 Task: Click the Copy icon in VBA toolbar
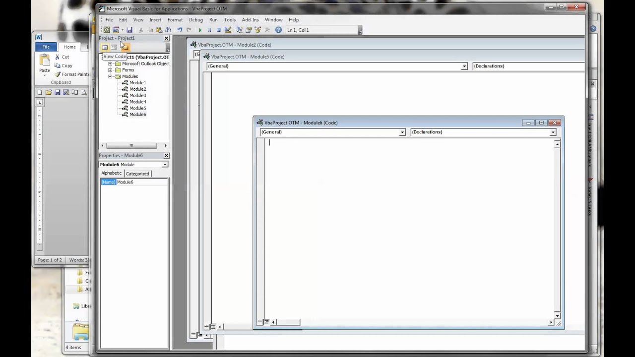pos(150,30)
